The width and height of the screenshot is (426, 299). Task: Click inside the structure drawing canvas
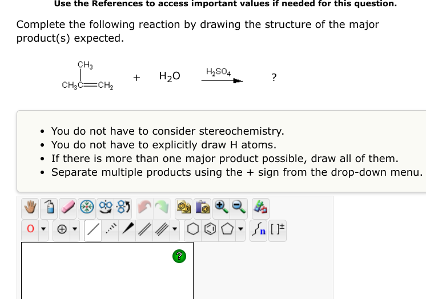point(107,271)
